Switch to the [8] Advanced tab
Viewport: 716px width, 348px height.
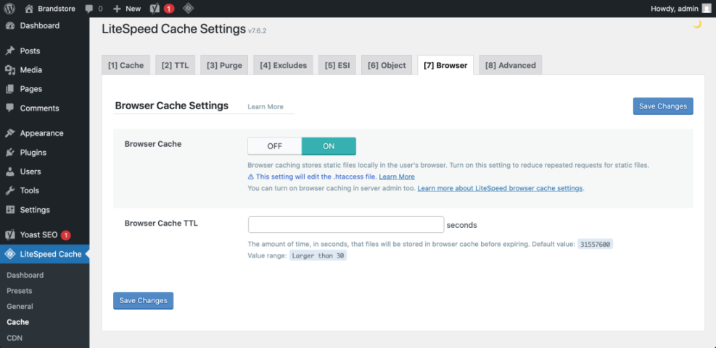pyautogui.click(x=511, y=65)
